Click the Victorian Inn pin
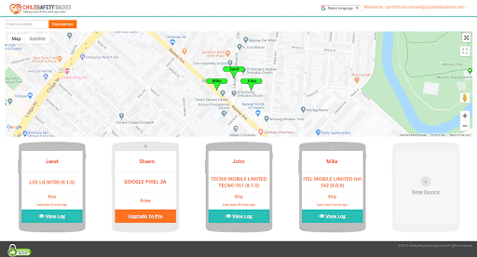The width and height of the screenshot is (477, 257). (172, 42)
